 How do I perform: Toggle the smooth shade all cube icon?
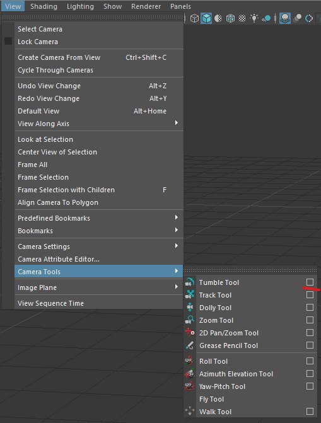coord(206,18)
